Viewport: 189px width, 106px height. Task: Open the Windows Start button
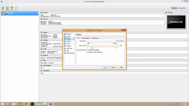click(2, 104)
